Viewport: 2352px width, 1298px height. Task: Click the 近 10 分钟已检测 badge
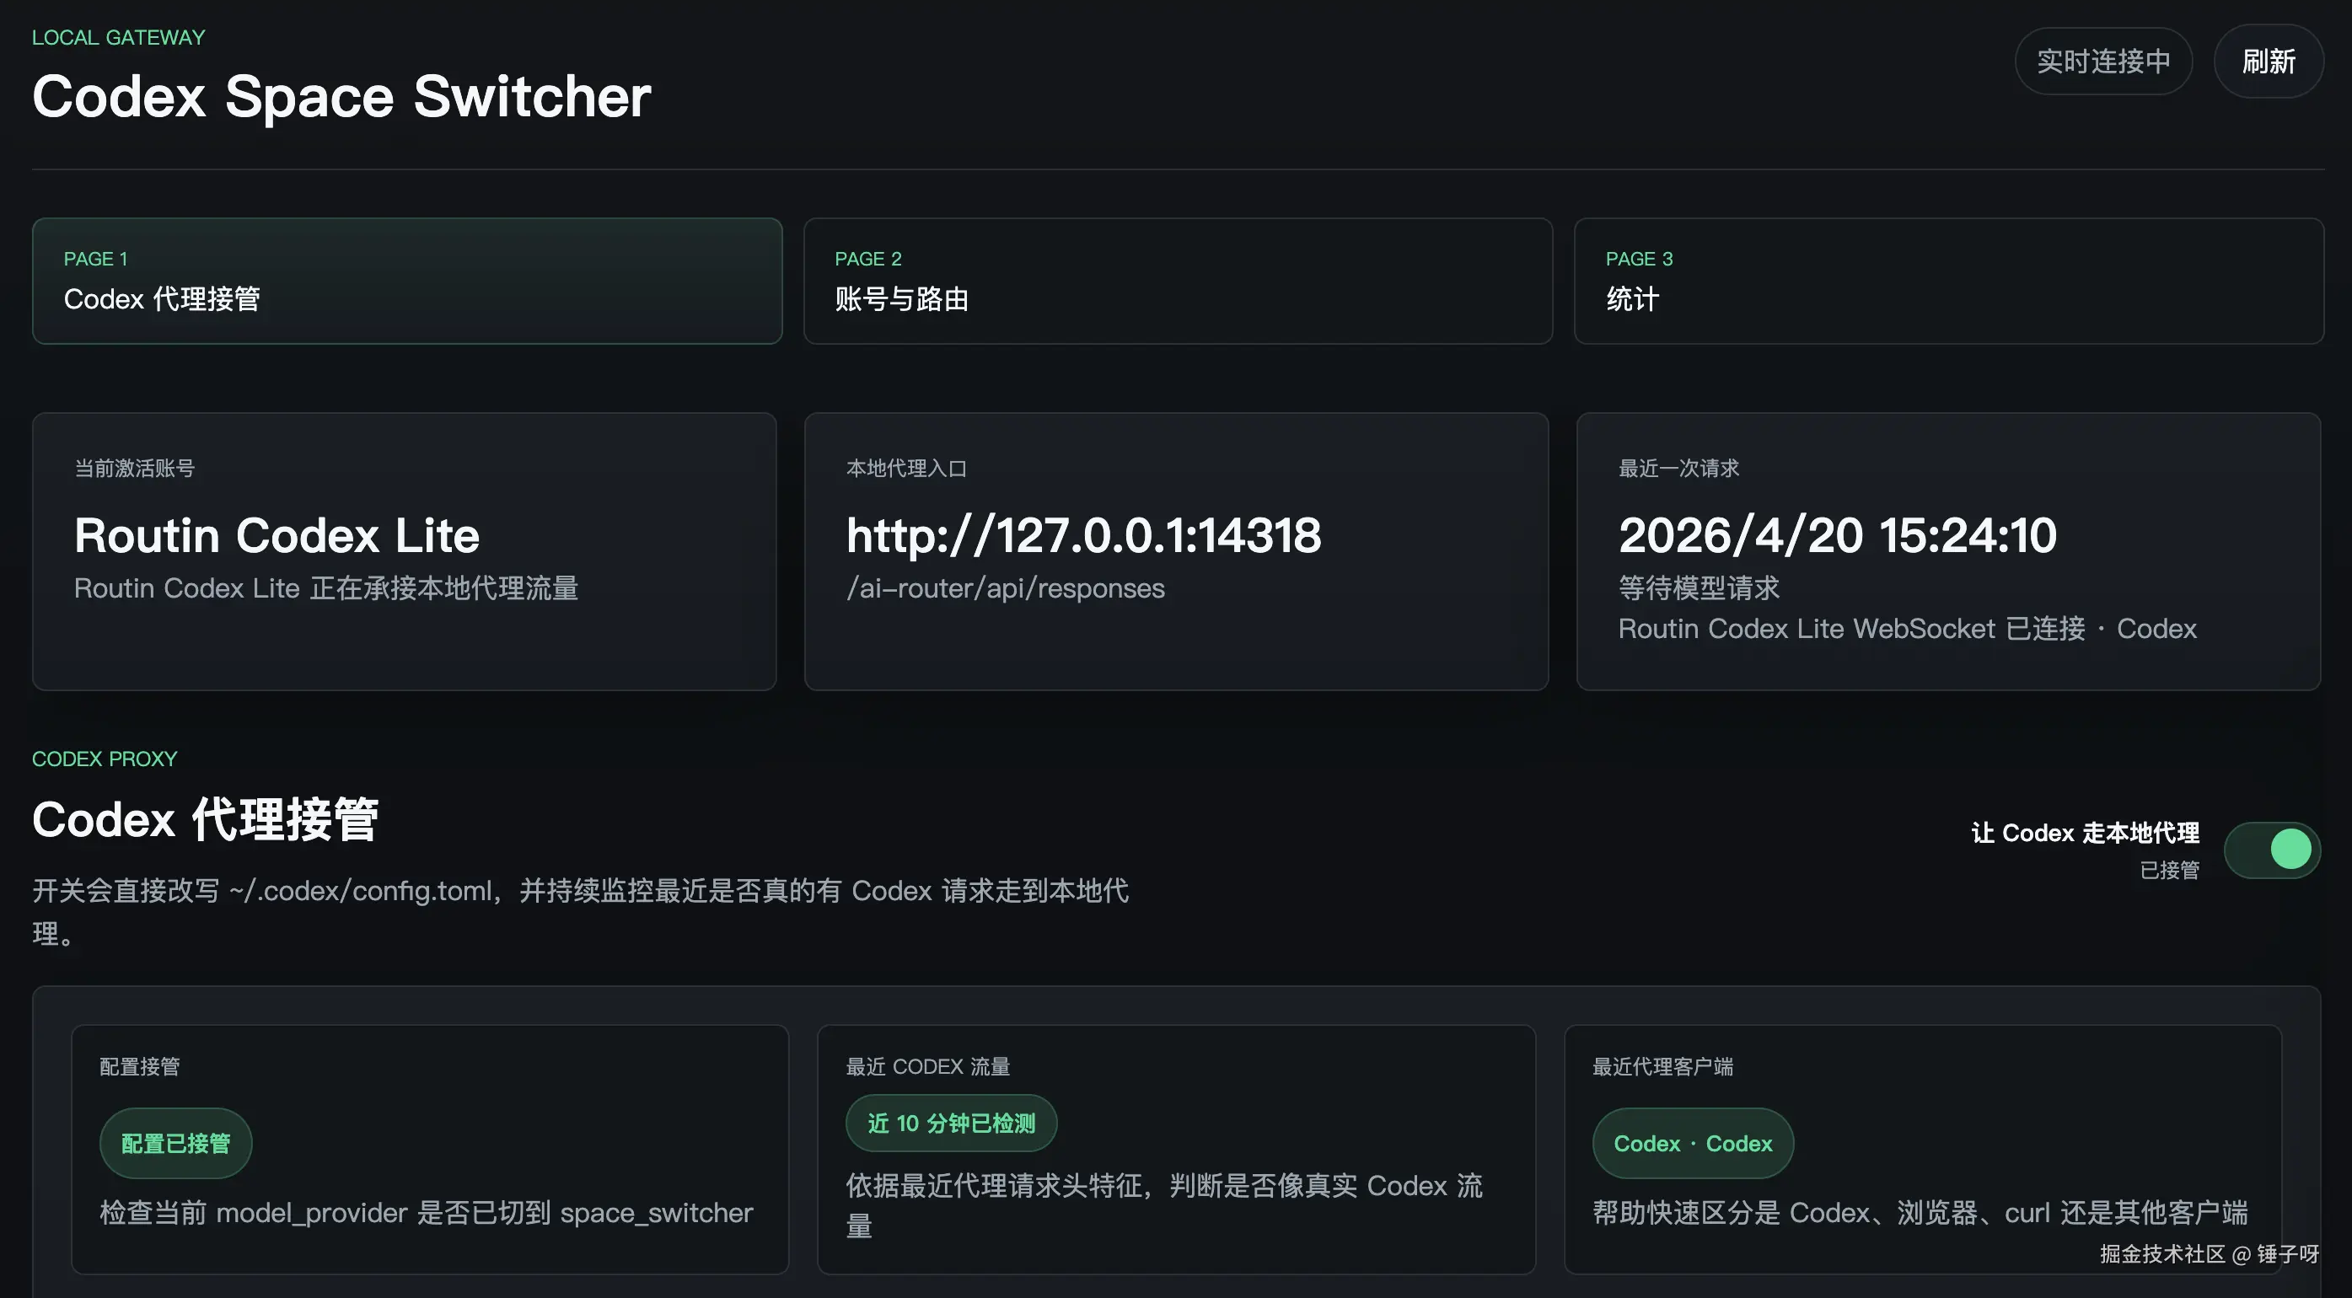[950, 1123]
